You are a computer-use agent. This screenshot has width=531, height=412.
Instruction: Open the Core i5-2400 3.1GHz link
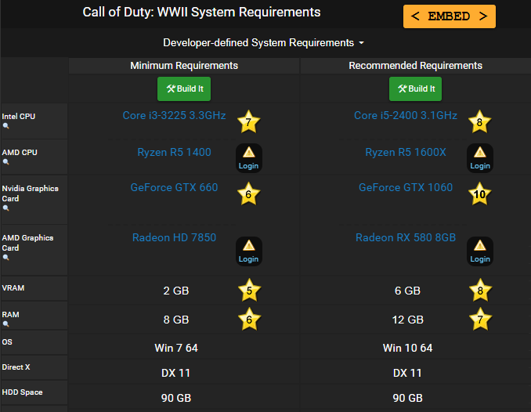point(406,116)
